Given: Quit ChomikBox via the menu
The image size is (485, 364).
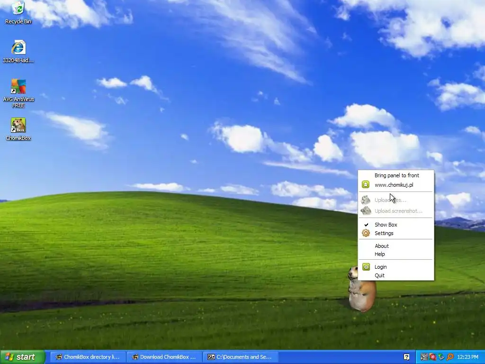Looking at the screenshot, I should tap(396, 275).
